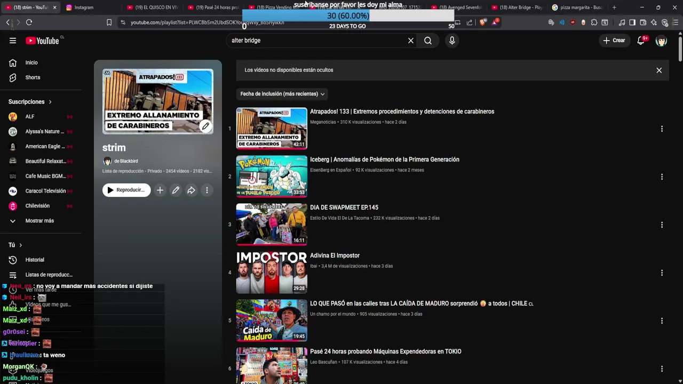
Task: Open EisenBerg en Español channel name
Action: (330, 170)
